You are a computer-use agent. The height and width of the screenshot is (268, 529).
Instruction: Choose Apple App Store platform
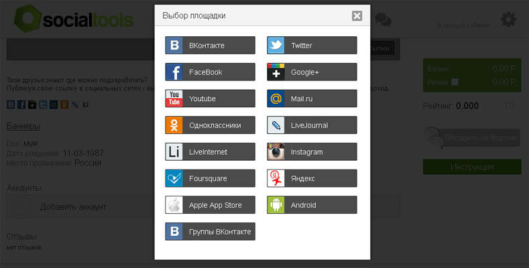[210, 205]
